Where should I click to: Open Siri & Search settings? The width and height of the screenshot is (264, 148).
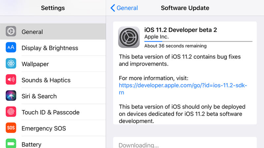(x=53, y=96)
